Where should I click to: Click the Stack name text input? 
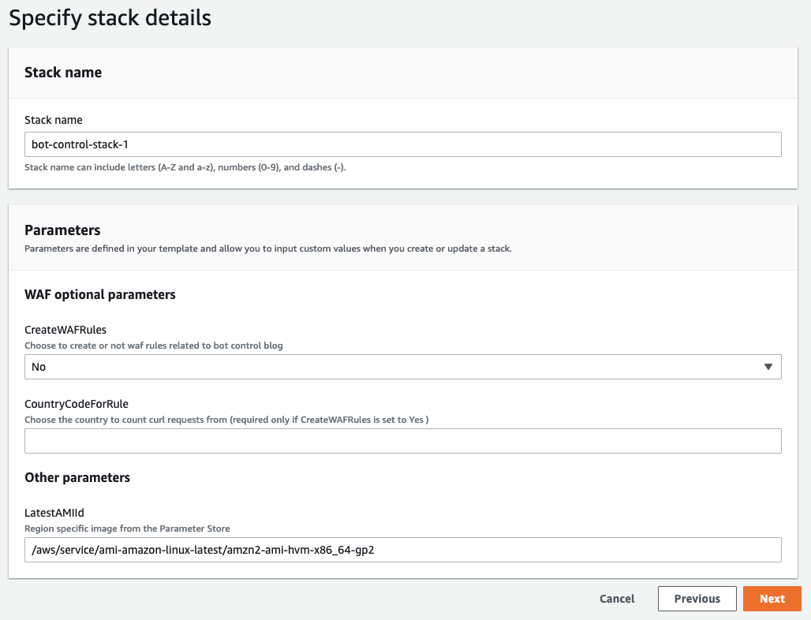[x=402, y=144]
